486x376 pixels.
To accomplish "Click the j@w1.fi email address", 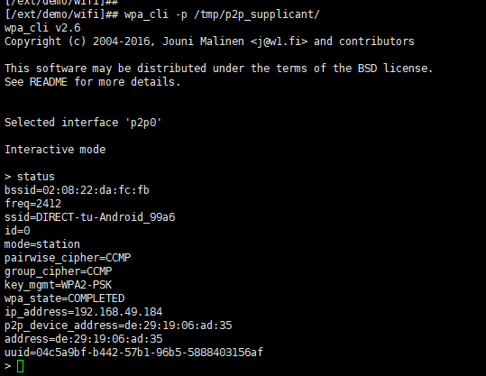I will tap(279, 41).
